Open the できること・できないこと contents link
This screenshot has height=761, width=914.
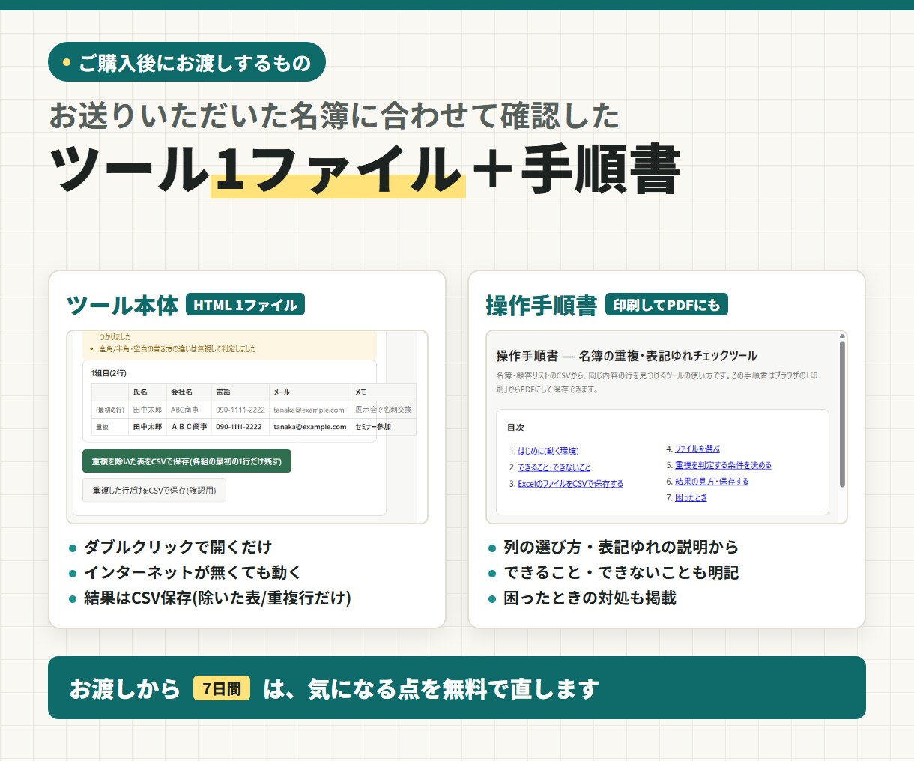[554, 467]
